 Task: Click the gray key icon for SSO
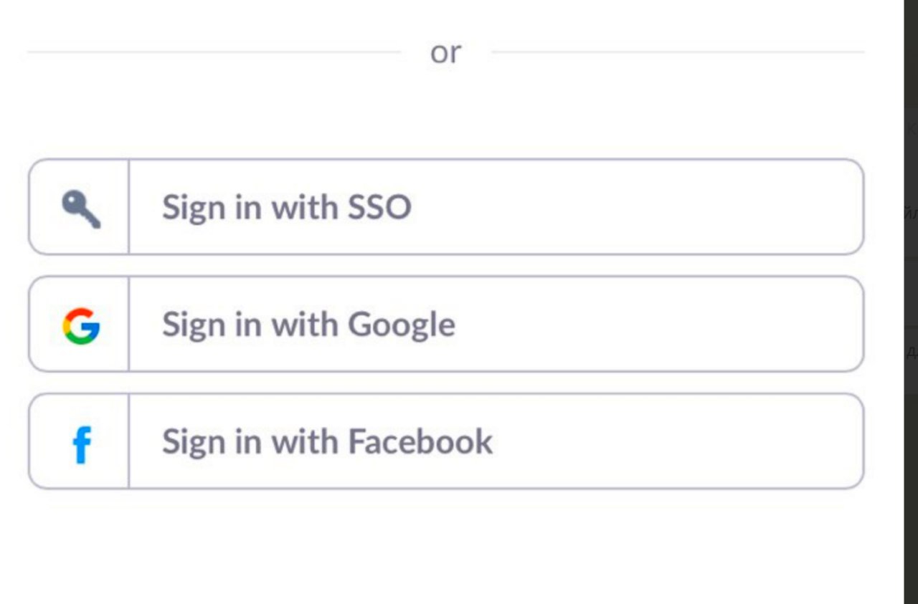[x=81, y=209]
